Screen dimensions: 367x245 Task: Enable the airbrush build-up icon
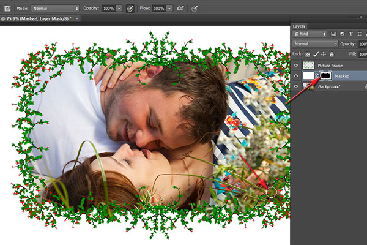[180, 9]
